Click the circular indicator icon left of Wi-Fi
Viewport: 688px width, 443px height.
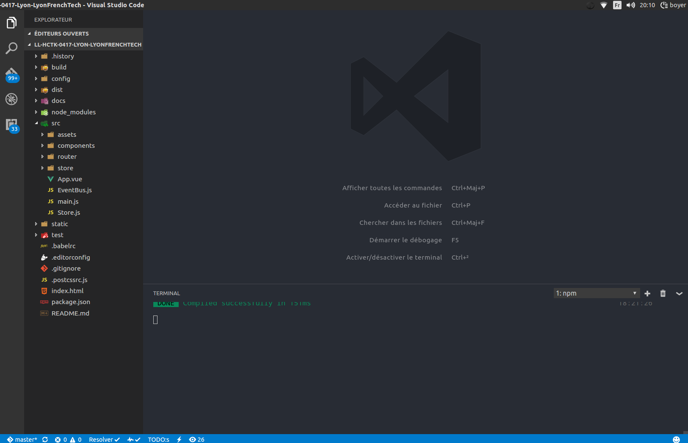click(x=590, y=5)
